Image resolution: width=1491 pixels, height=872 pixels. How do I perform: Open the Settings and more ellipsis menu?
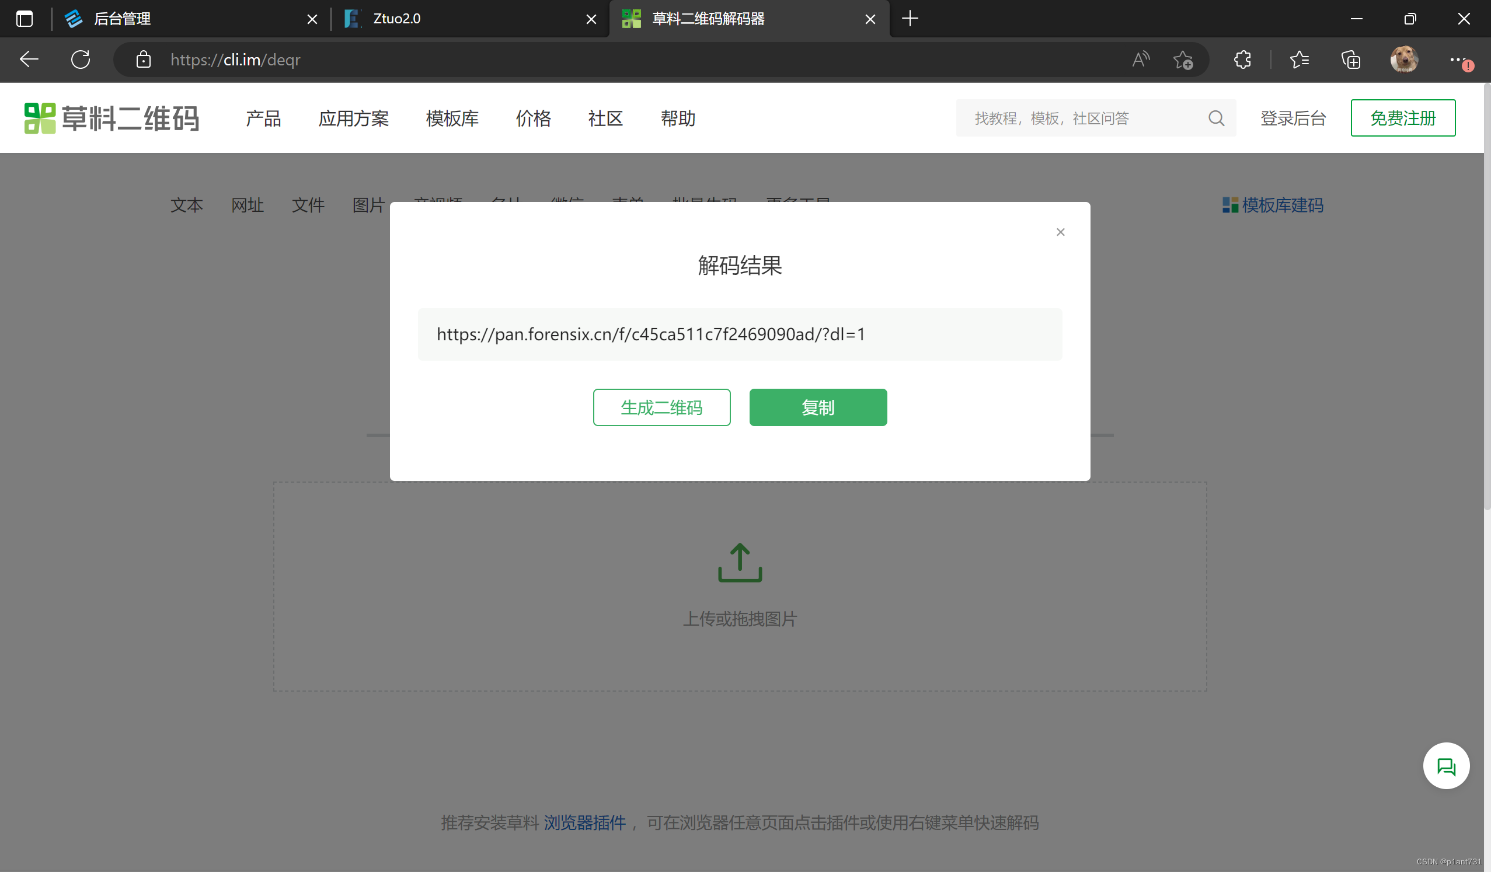1457,60
